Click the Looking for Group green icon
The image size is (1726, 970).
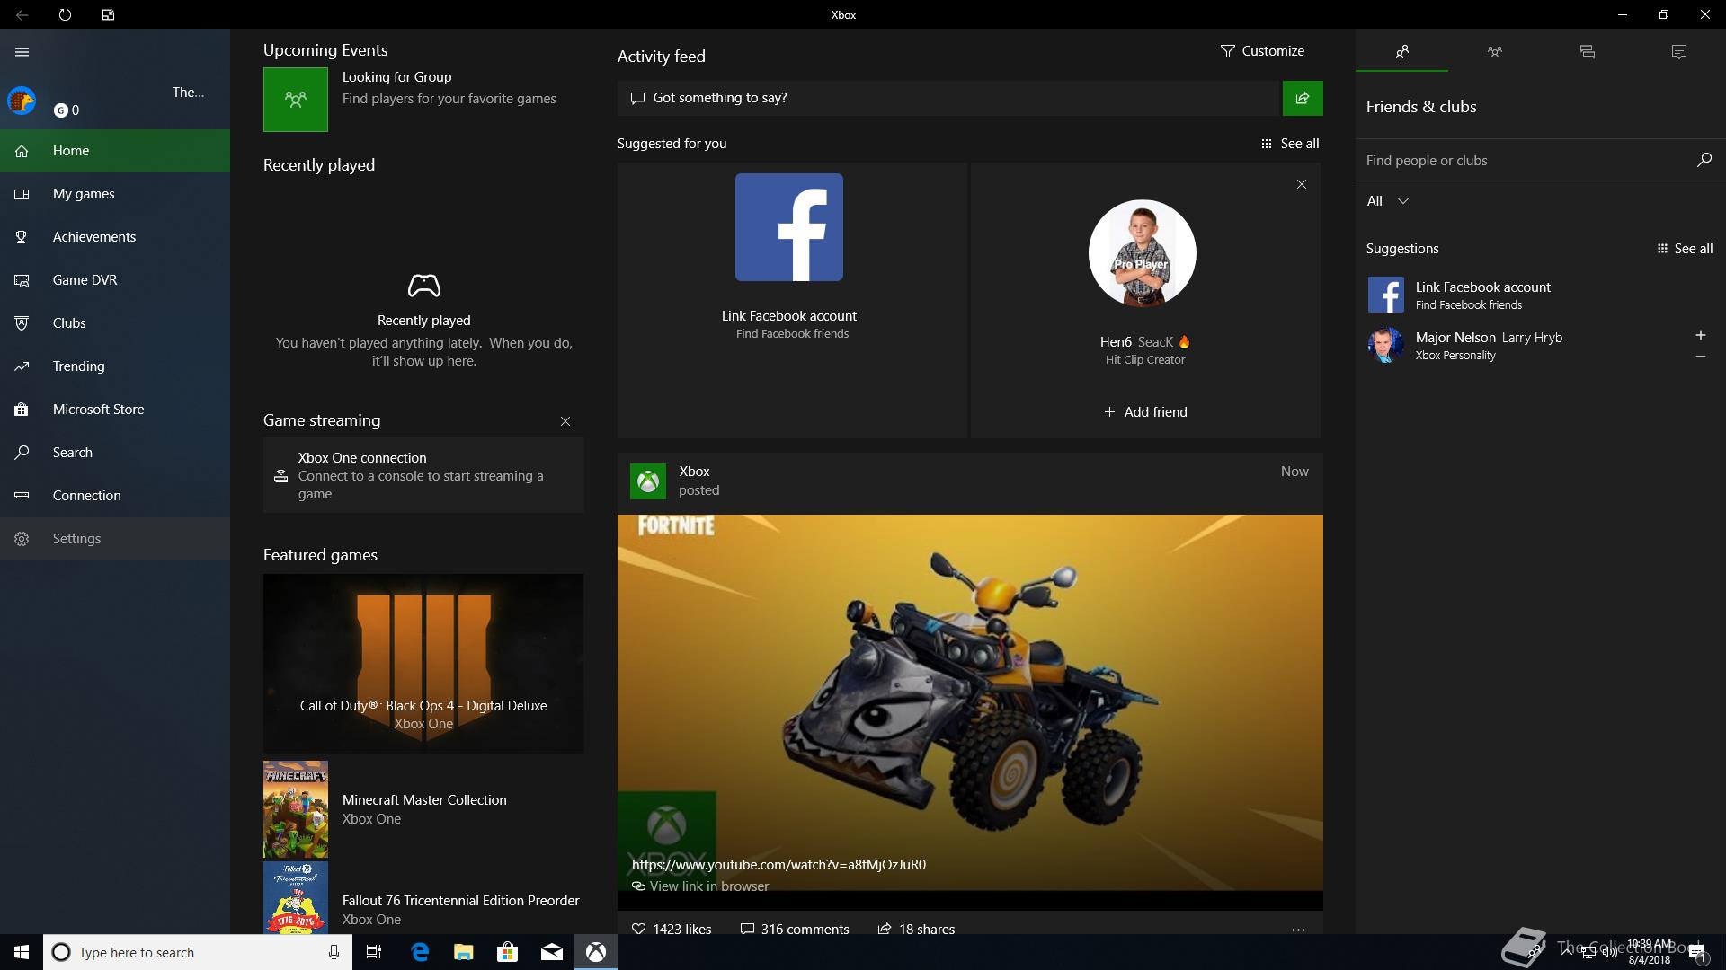[296, 100]
